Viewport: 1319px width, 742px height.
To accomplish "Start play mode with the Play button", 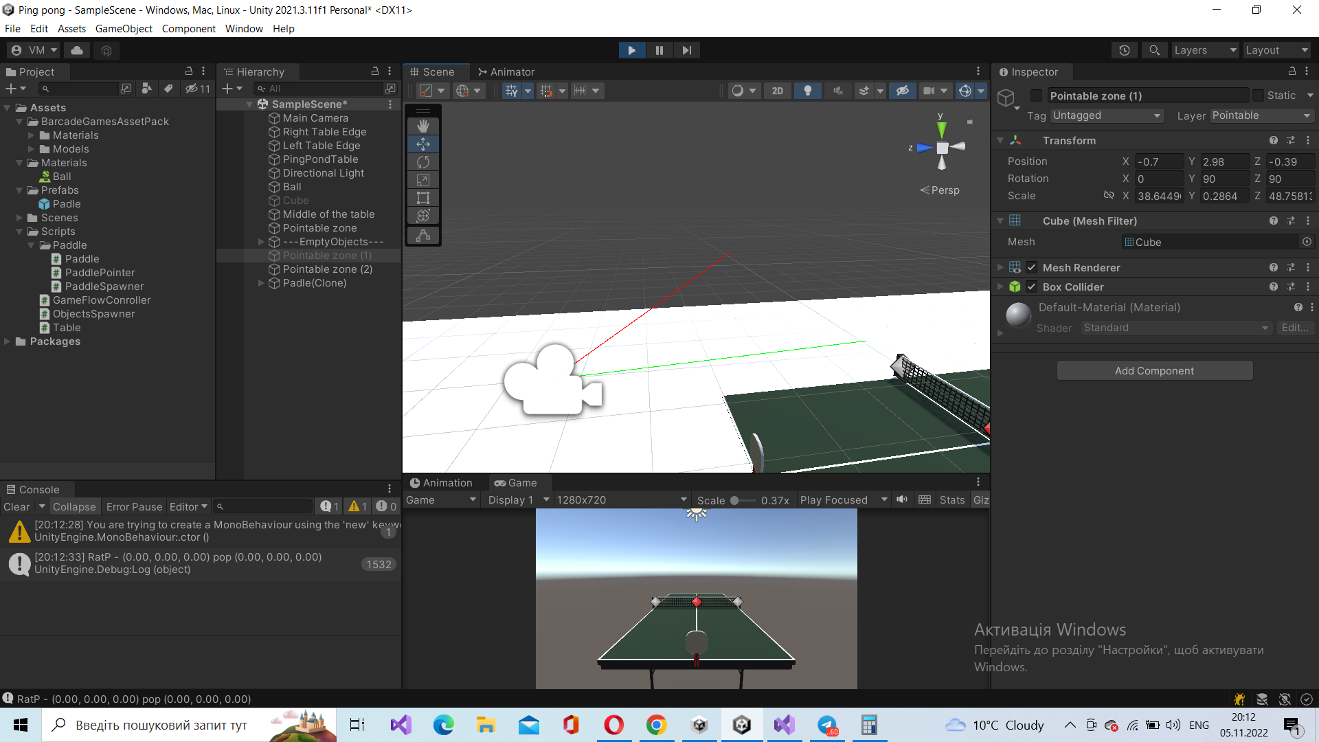I will pos(631,50).
